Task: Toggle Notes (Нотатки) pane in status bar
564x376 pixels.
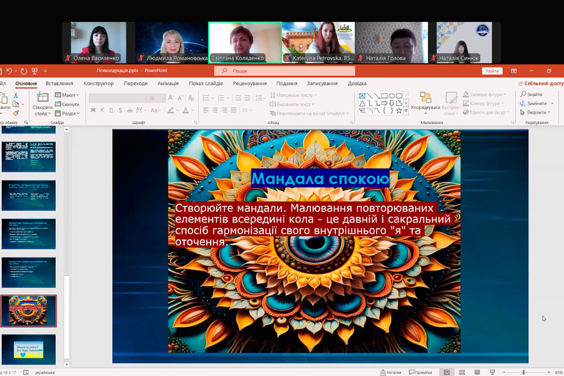Action: 390,372
